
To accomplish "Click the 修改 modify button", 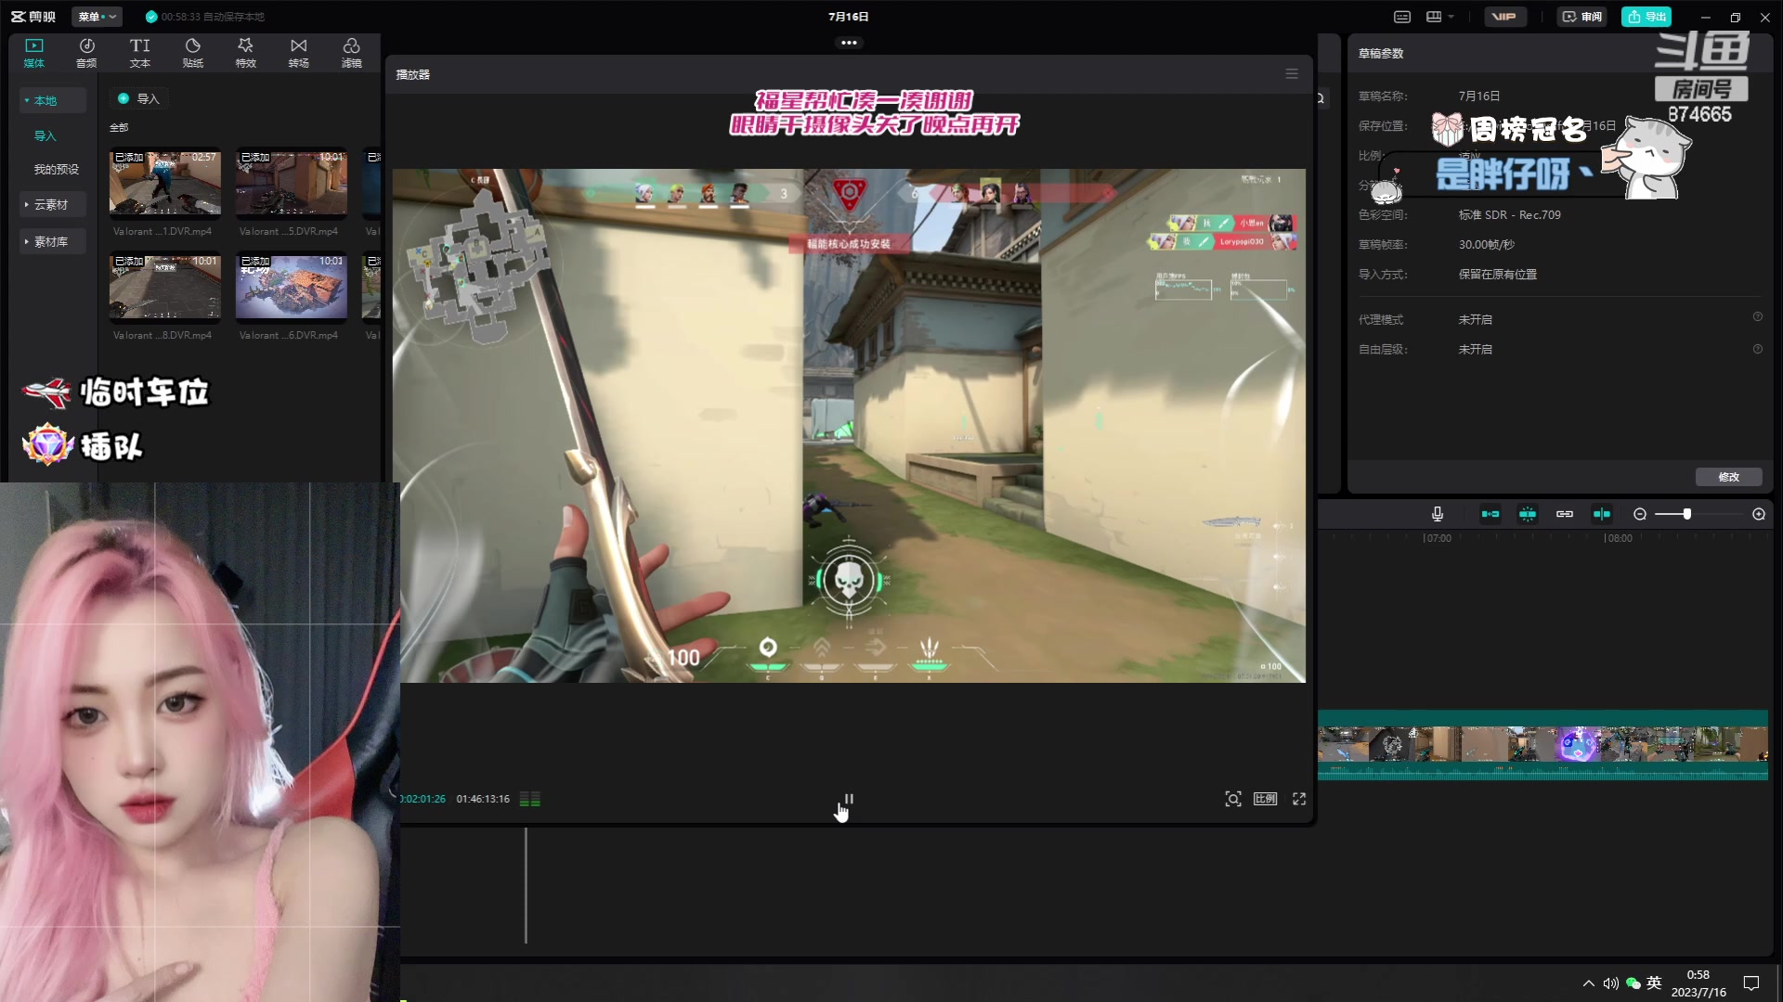I will (1728, 477).
